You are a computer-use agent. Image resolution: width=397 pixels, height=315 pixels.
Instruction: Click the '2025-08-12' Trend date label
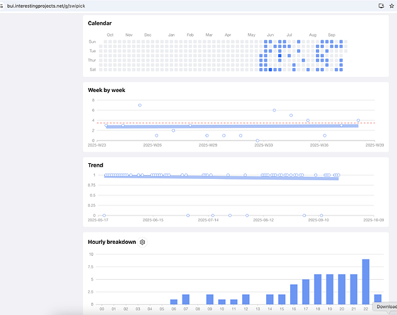[x=264, y=220]
